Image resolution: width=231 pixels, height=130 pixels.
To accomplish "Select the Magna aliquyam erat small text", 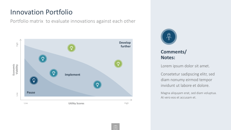I will tap(188, 95).
